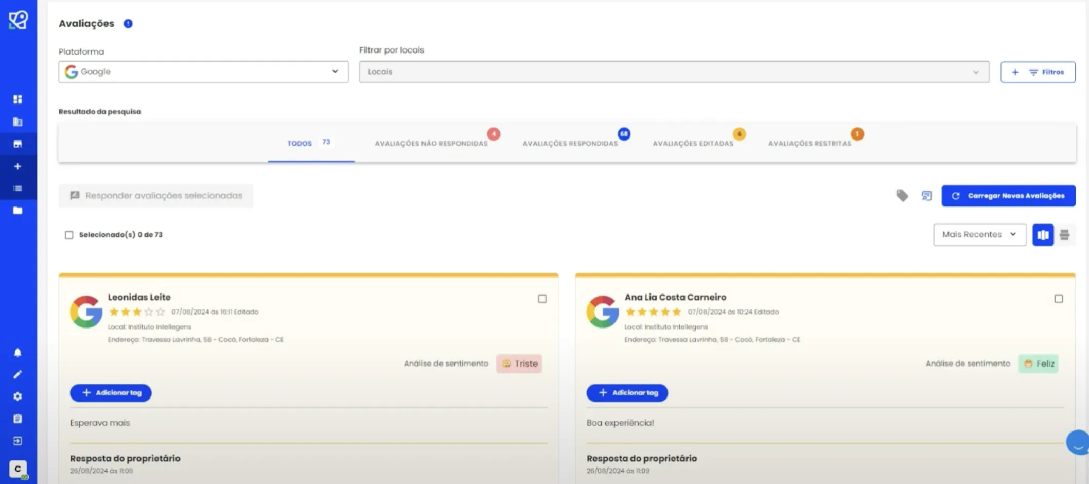The height and width of the screenshot is (484, 1089).
Task: Open the Plataforma Google dropdown
Action: click(203, 72)
